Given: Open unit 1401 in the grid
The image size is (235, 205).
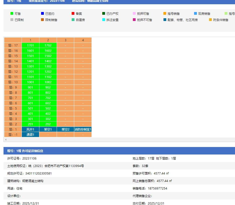Looking at the screenshot, I should pyautogui.click(x=30, y=61).
